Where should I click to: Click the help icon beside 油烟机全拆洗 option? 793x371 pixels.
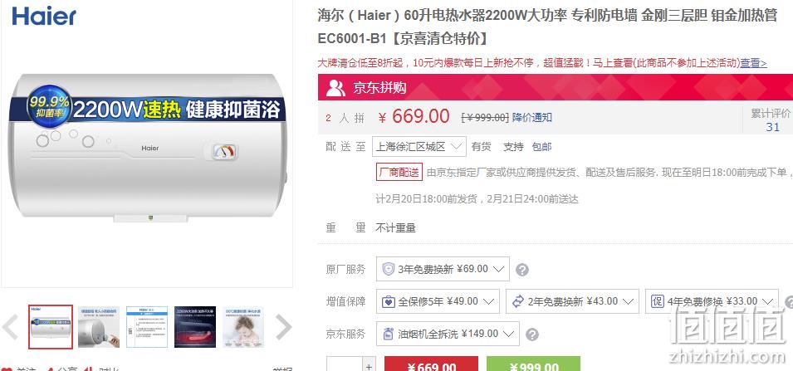tap(532, 334)
